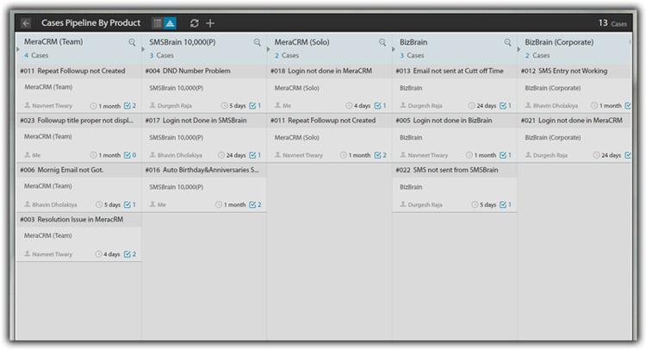This screenshot has height=350, width=646.
Task: Search within MeraCRM (Team) column
Action: click(133, 41)
